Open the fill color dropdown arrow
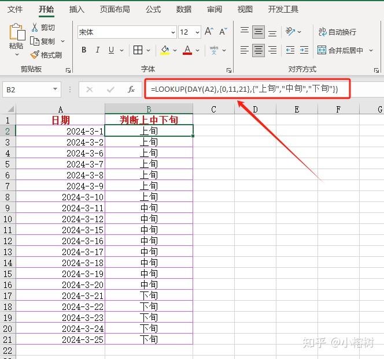 [x=175, y=50]
